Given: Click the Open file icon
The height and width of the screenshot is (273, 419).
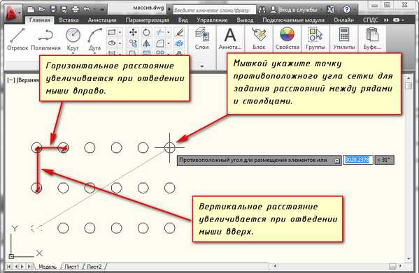Looking at the screenshot, I should [x=41, y=10].
